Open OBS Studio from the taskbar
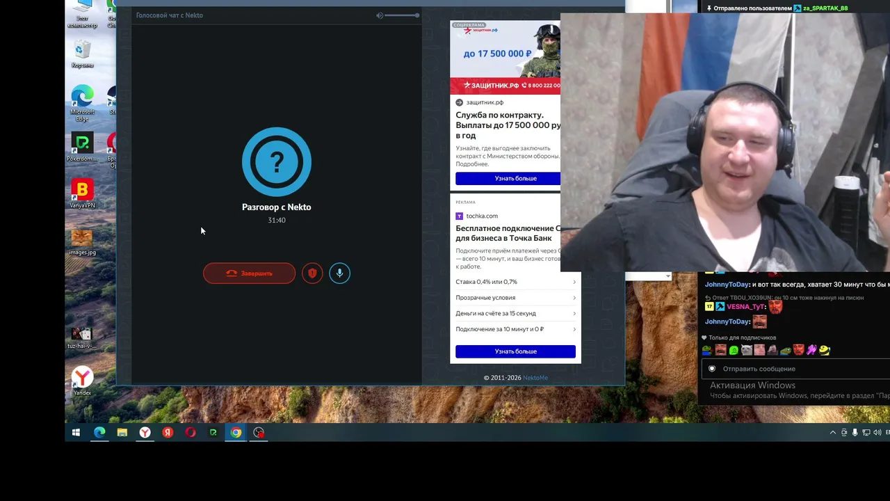 [259, 433]
